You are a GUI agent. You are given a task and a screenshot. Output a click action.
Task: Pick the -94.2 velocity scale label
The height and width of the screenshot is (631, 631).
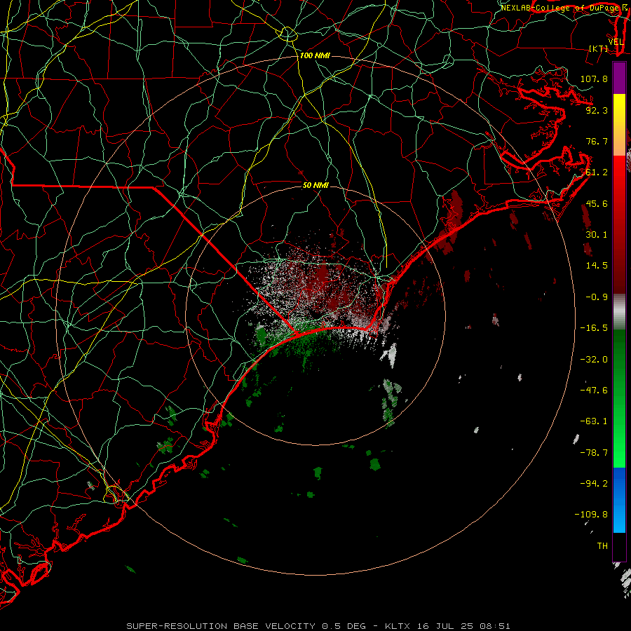[594, 483]
